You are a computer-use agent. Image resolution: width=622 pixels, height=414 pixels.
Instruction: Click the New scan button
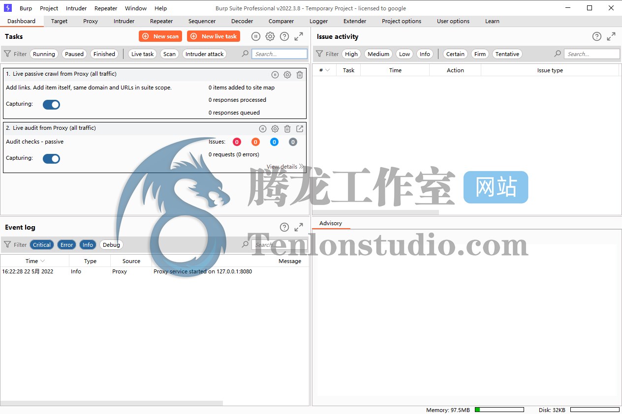160,36
